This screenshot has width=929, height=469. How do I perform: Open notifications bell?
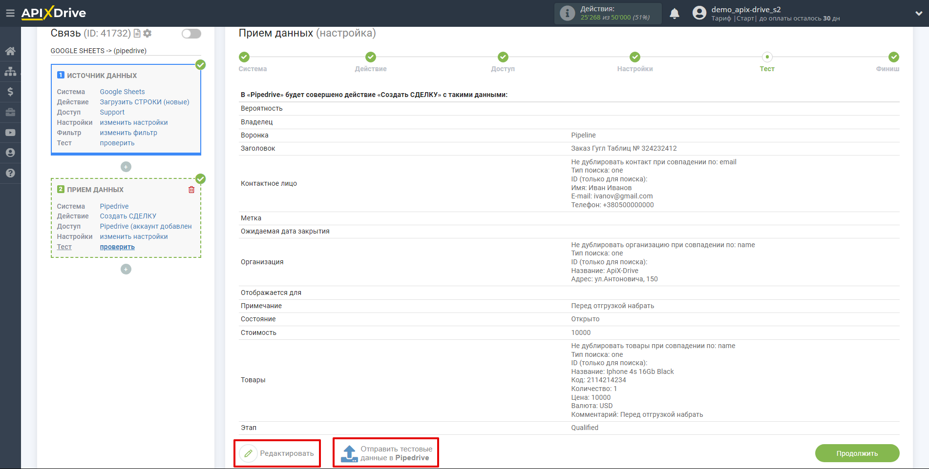coord(675,14)
